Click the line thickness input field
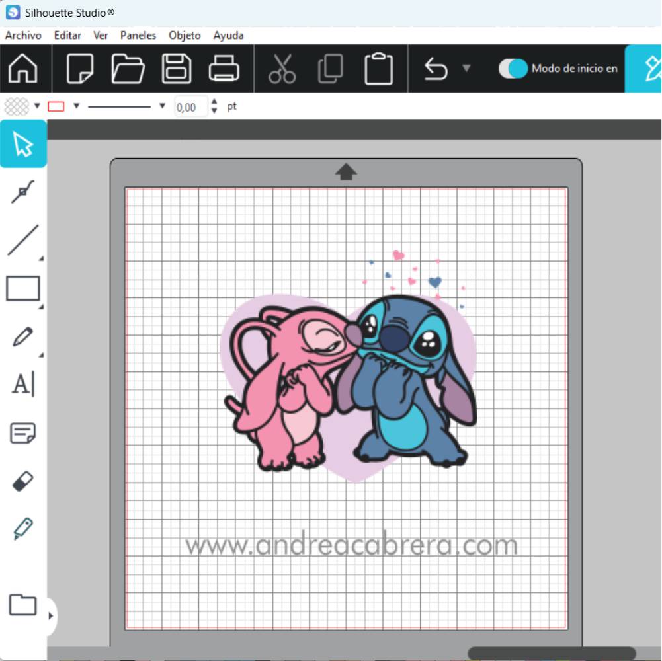662x661 pixels. [190, 107]
